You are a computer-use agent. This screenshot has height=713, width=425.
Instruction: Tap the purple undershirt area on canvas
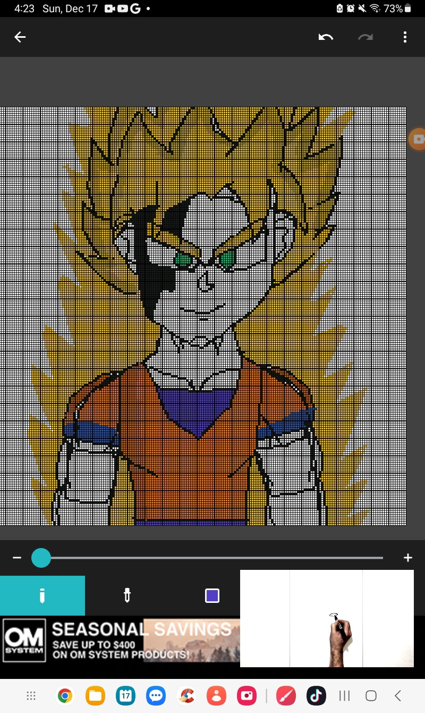point(198,410)
